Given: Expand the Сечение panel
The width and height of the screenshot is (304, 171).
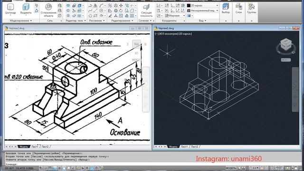Looking at the screenshot, I should [145, 20].
